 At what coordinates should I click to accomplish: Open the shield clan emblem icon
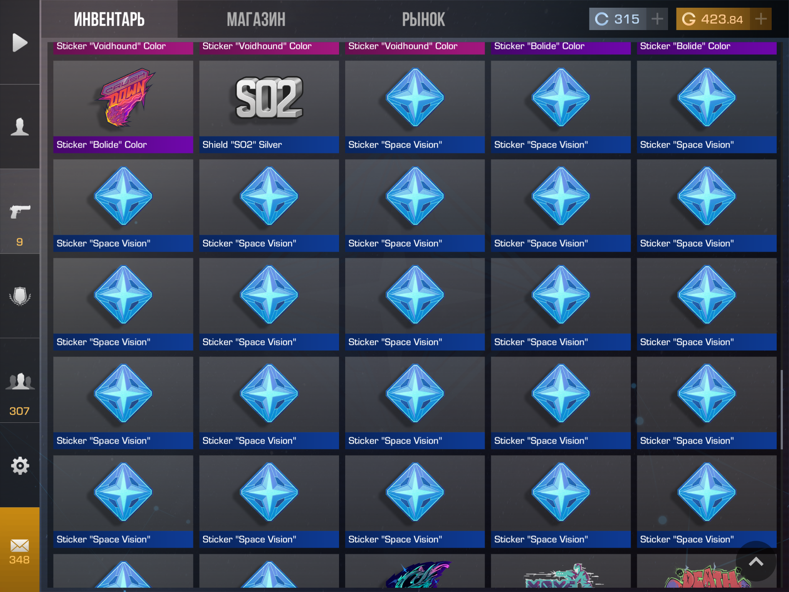tap(20, 296)
